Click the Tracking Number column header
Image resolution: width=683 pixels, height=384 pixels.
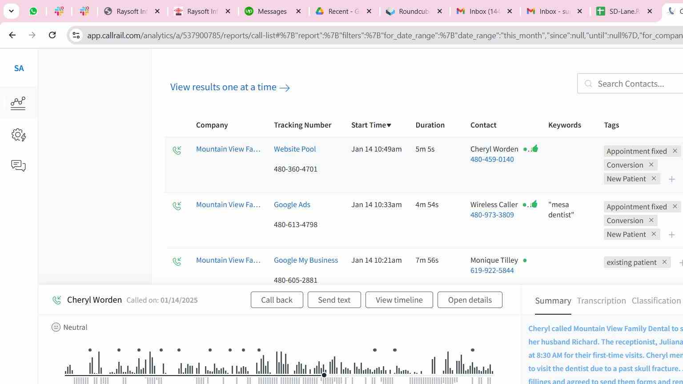click(x=302, y=125)
